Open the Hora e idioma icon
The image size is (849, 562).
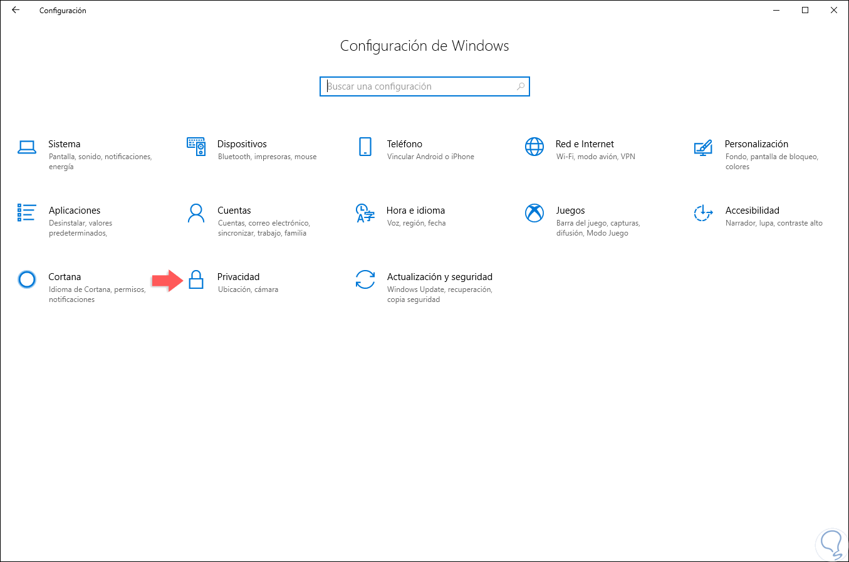[x=365, y=213]
